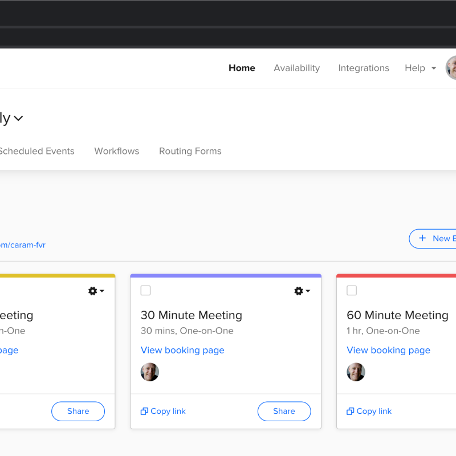This screenshot has height=456, width=456.
Task: Open the caram-fvr profile URL link
Action: point(23,245)
